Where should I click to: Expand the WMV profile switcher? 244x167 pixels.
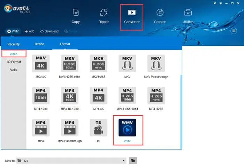point(13,31)
